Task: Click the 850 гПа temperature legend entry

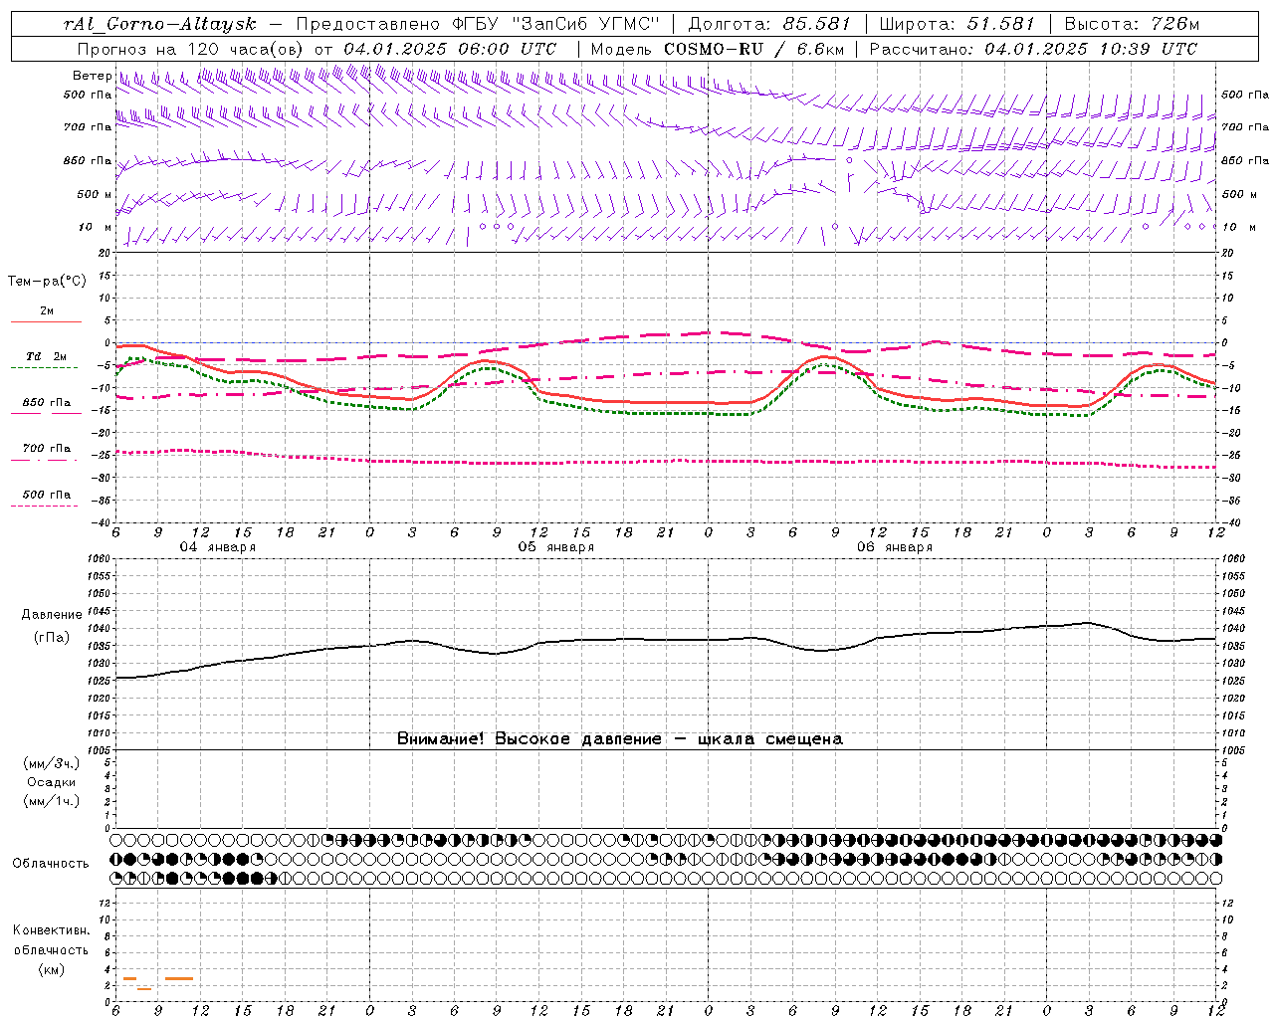Action: point(47,403)
